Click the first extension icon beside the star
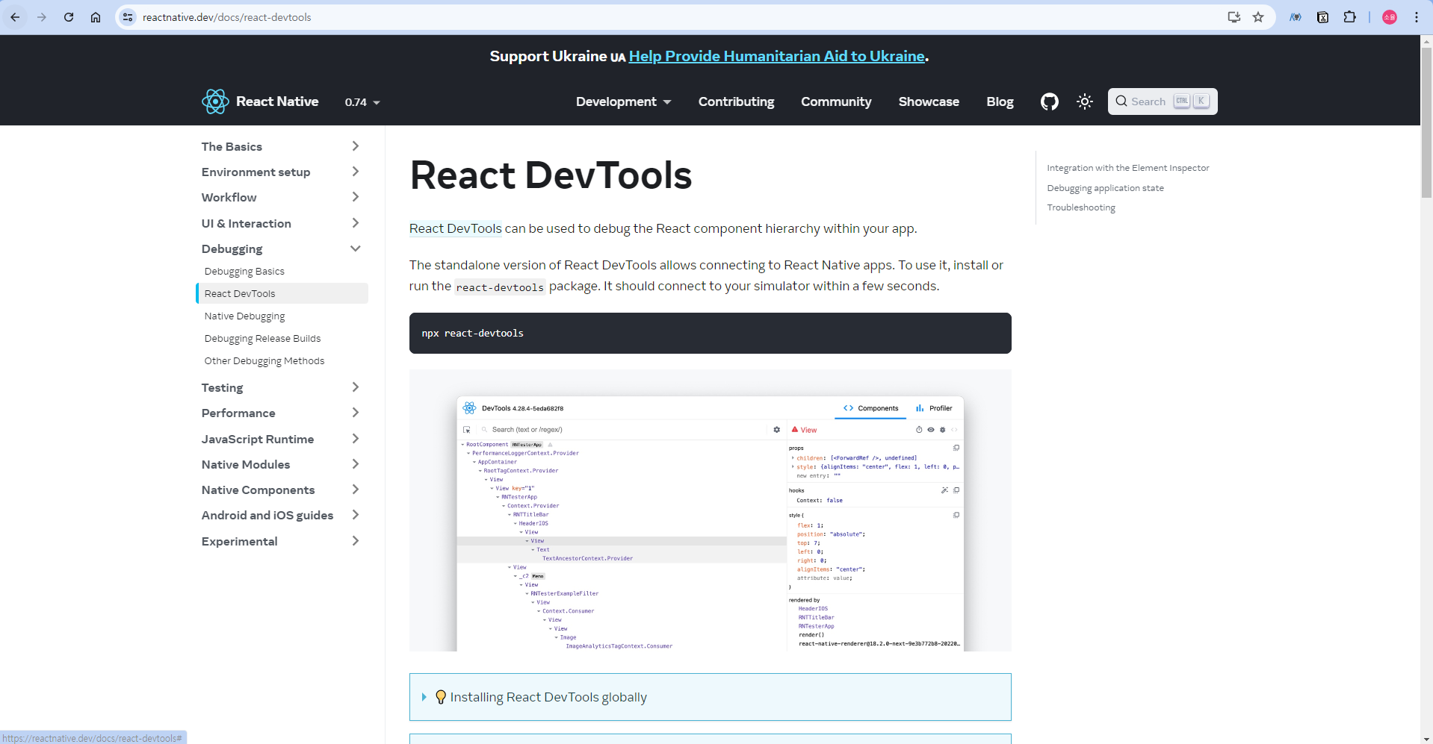Image resolution: width=1433 pixels, height=744 pixels. [1296, 17]
